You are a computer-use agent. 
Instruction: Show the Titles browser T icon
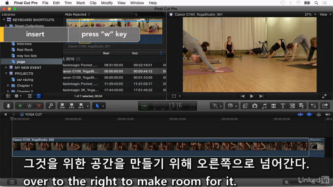(283, 106)
